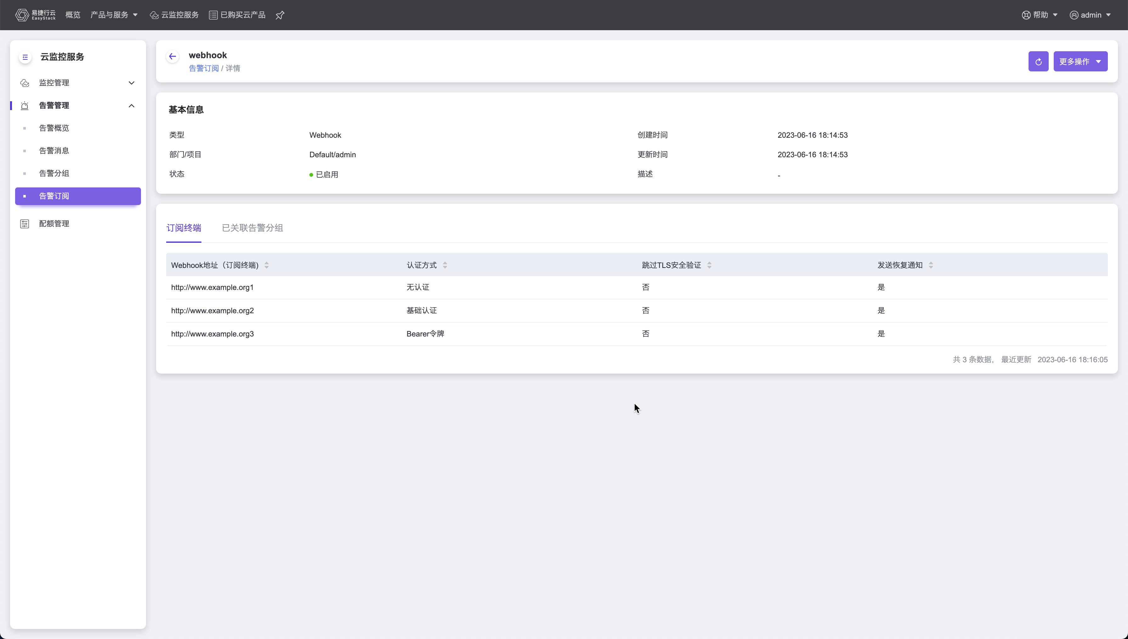Expand the 监控管理 sidebar section
Image resolution: width=1128 pixels, height=639 pixels.
[78, 82]
